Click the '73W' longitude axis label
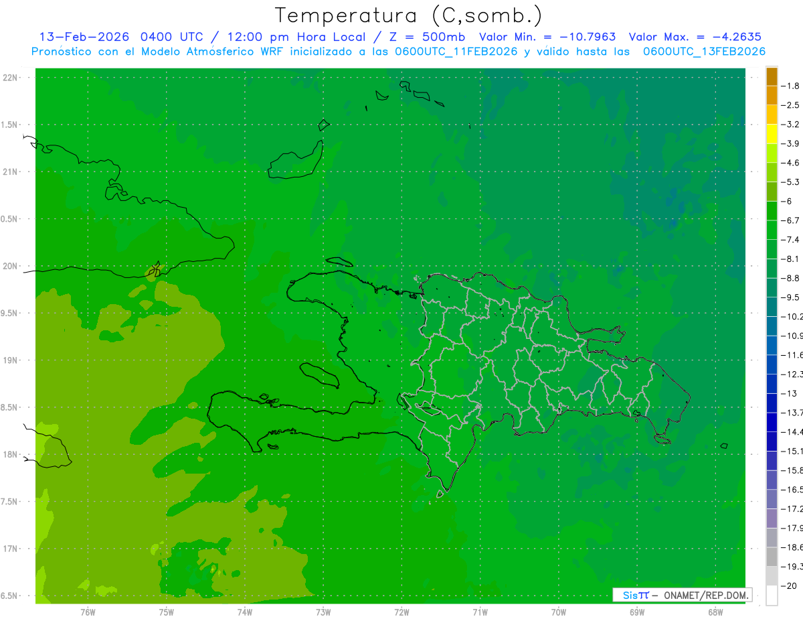Screen dimensions: 803x621 (323, 612)
